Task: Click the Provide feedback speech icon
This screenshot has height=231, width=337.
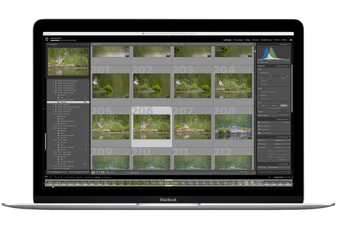Action: (x=259, y=133)
